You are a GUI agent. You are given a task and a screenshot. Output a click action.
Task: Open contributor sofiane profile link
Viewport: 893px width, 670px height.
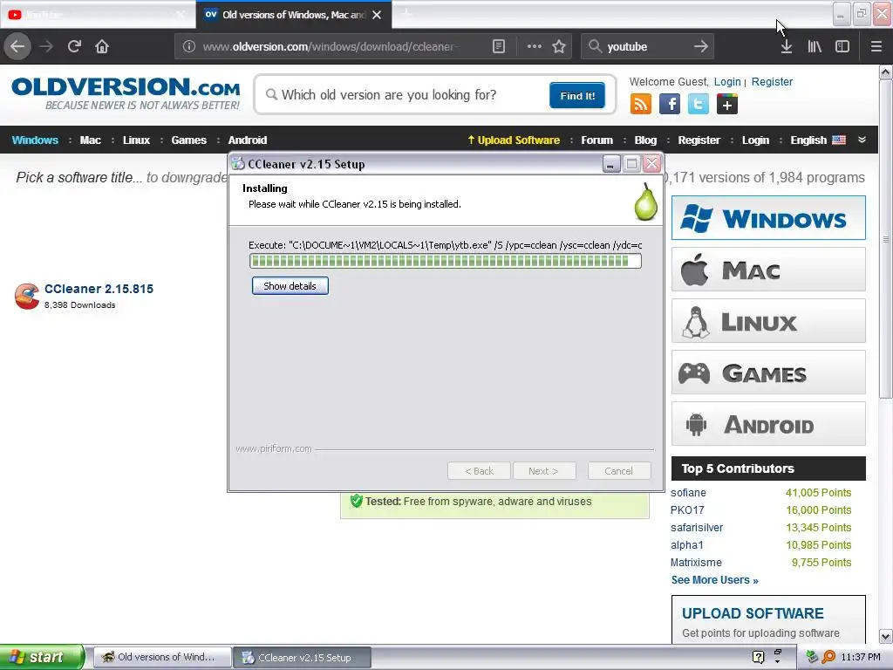click(688, 493)
